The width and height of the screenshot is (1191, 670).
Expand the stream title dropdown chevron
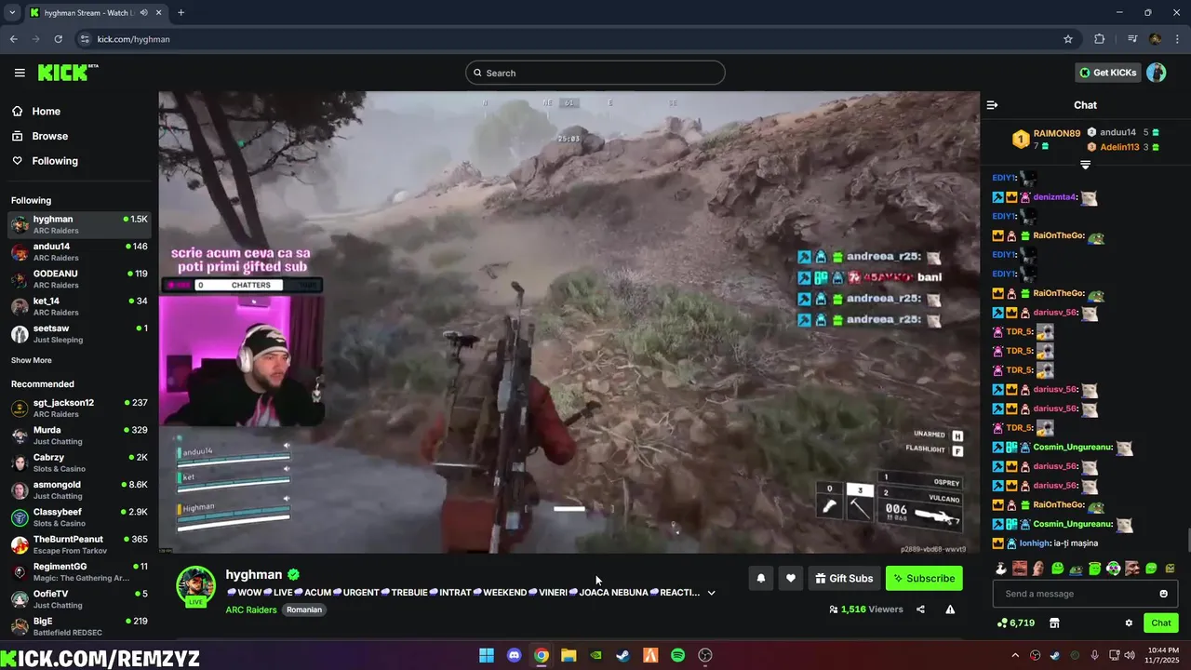(x=711, y=593)
